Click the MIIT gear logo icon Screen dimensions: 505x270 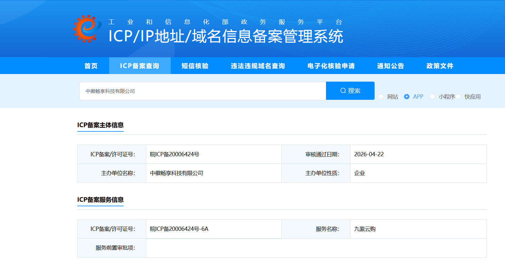87,29
